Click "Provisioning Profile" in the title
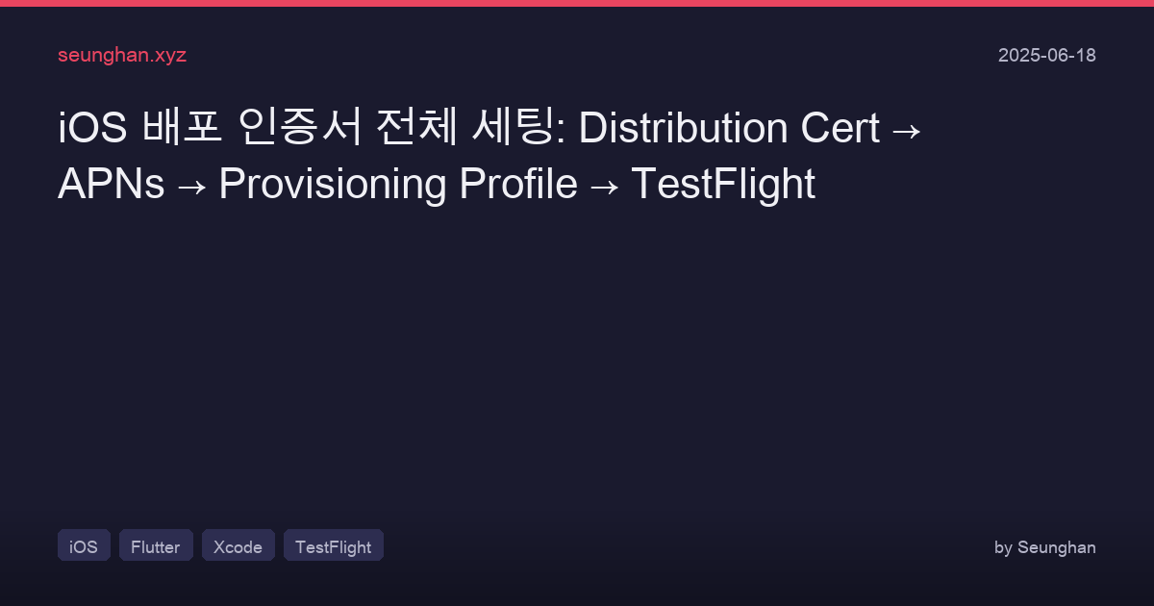Screen dimensions: 1154x606 (x=397, y=184)
